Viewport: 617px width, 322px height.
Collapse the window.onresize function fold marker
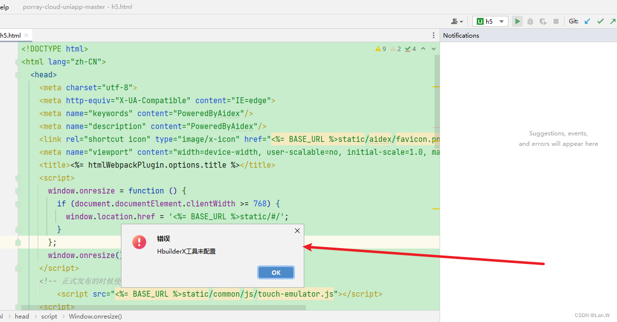18,192
